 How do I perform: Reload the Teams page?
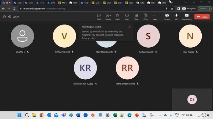14,9
